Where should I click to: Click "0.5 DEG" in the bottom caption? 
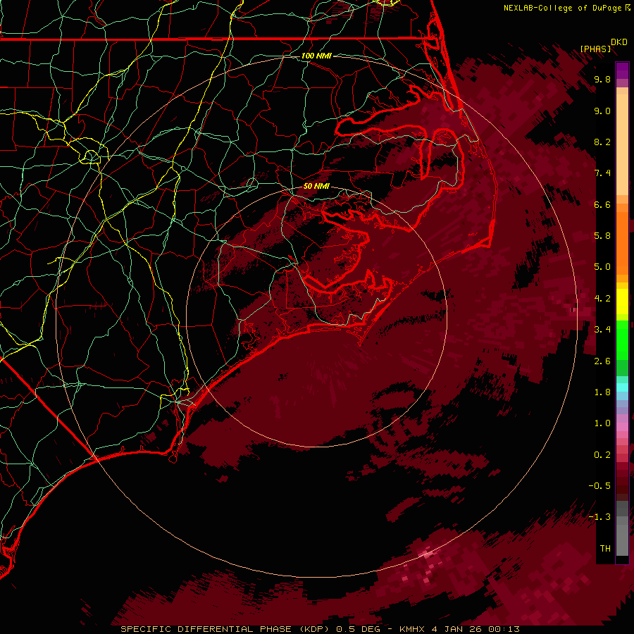359,629
